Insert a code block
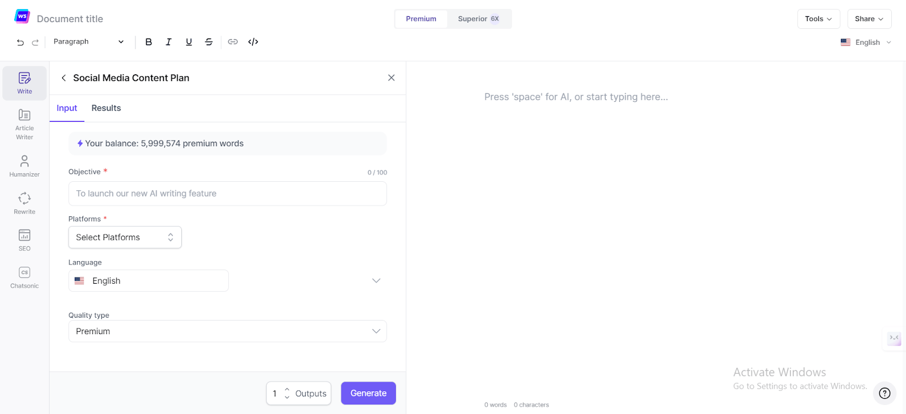 tap(253, 42)
